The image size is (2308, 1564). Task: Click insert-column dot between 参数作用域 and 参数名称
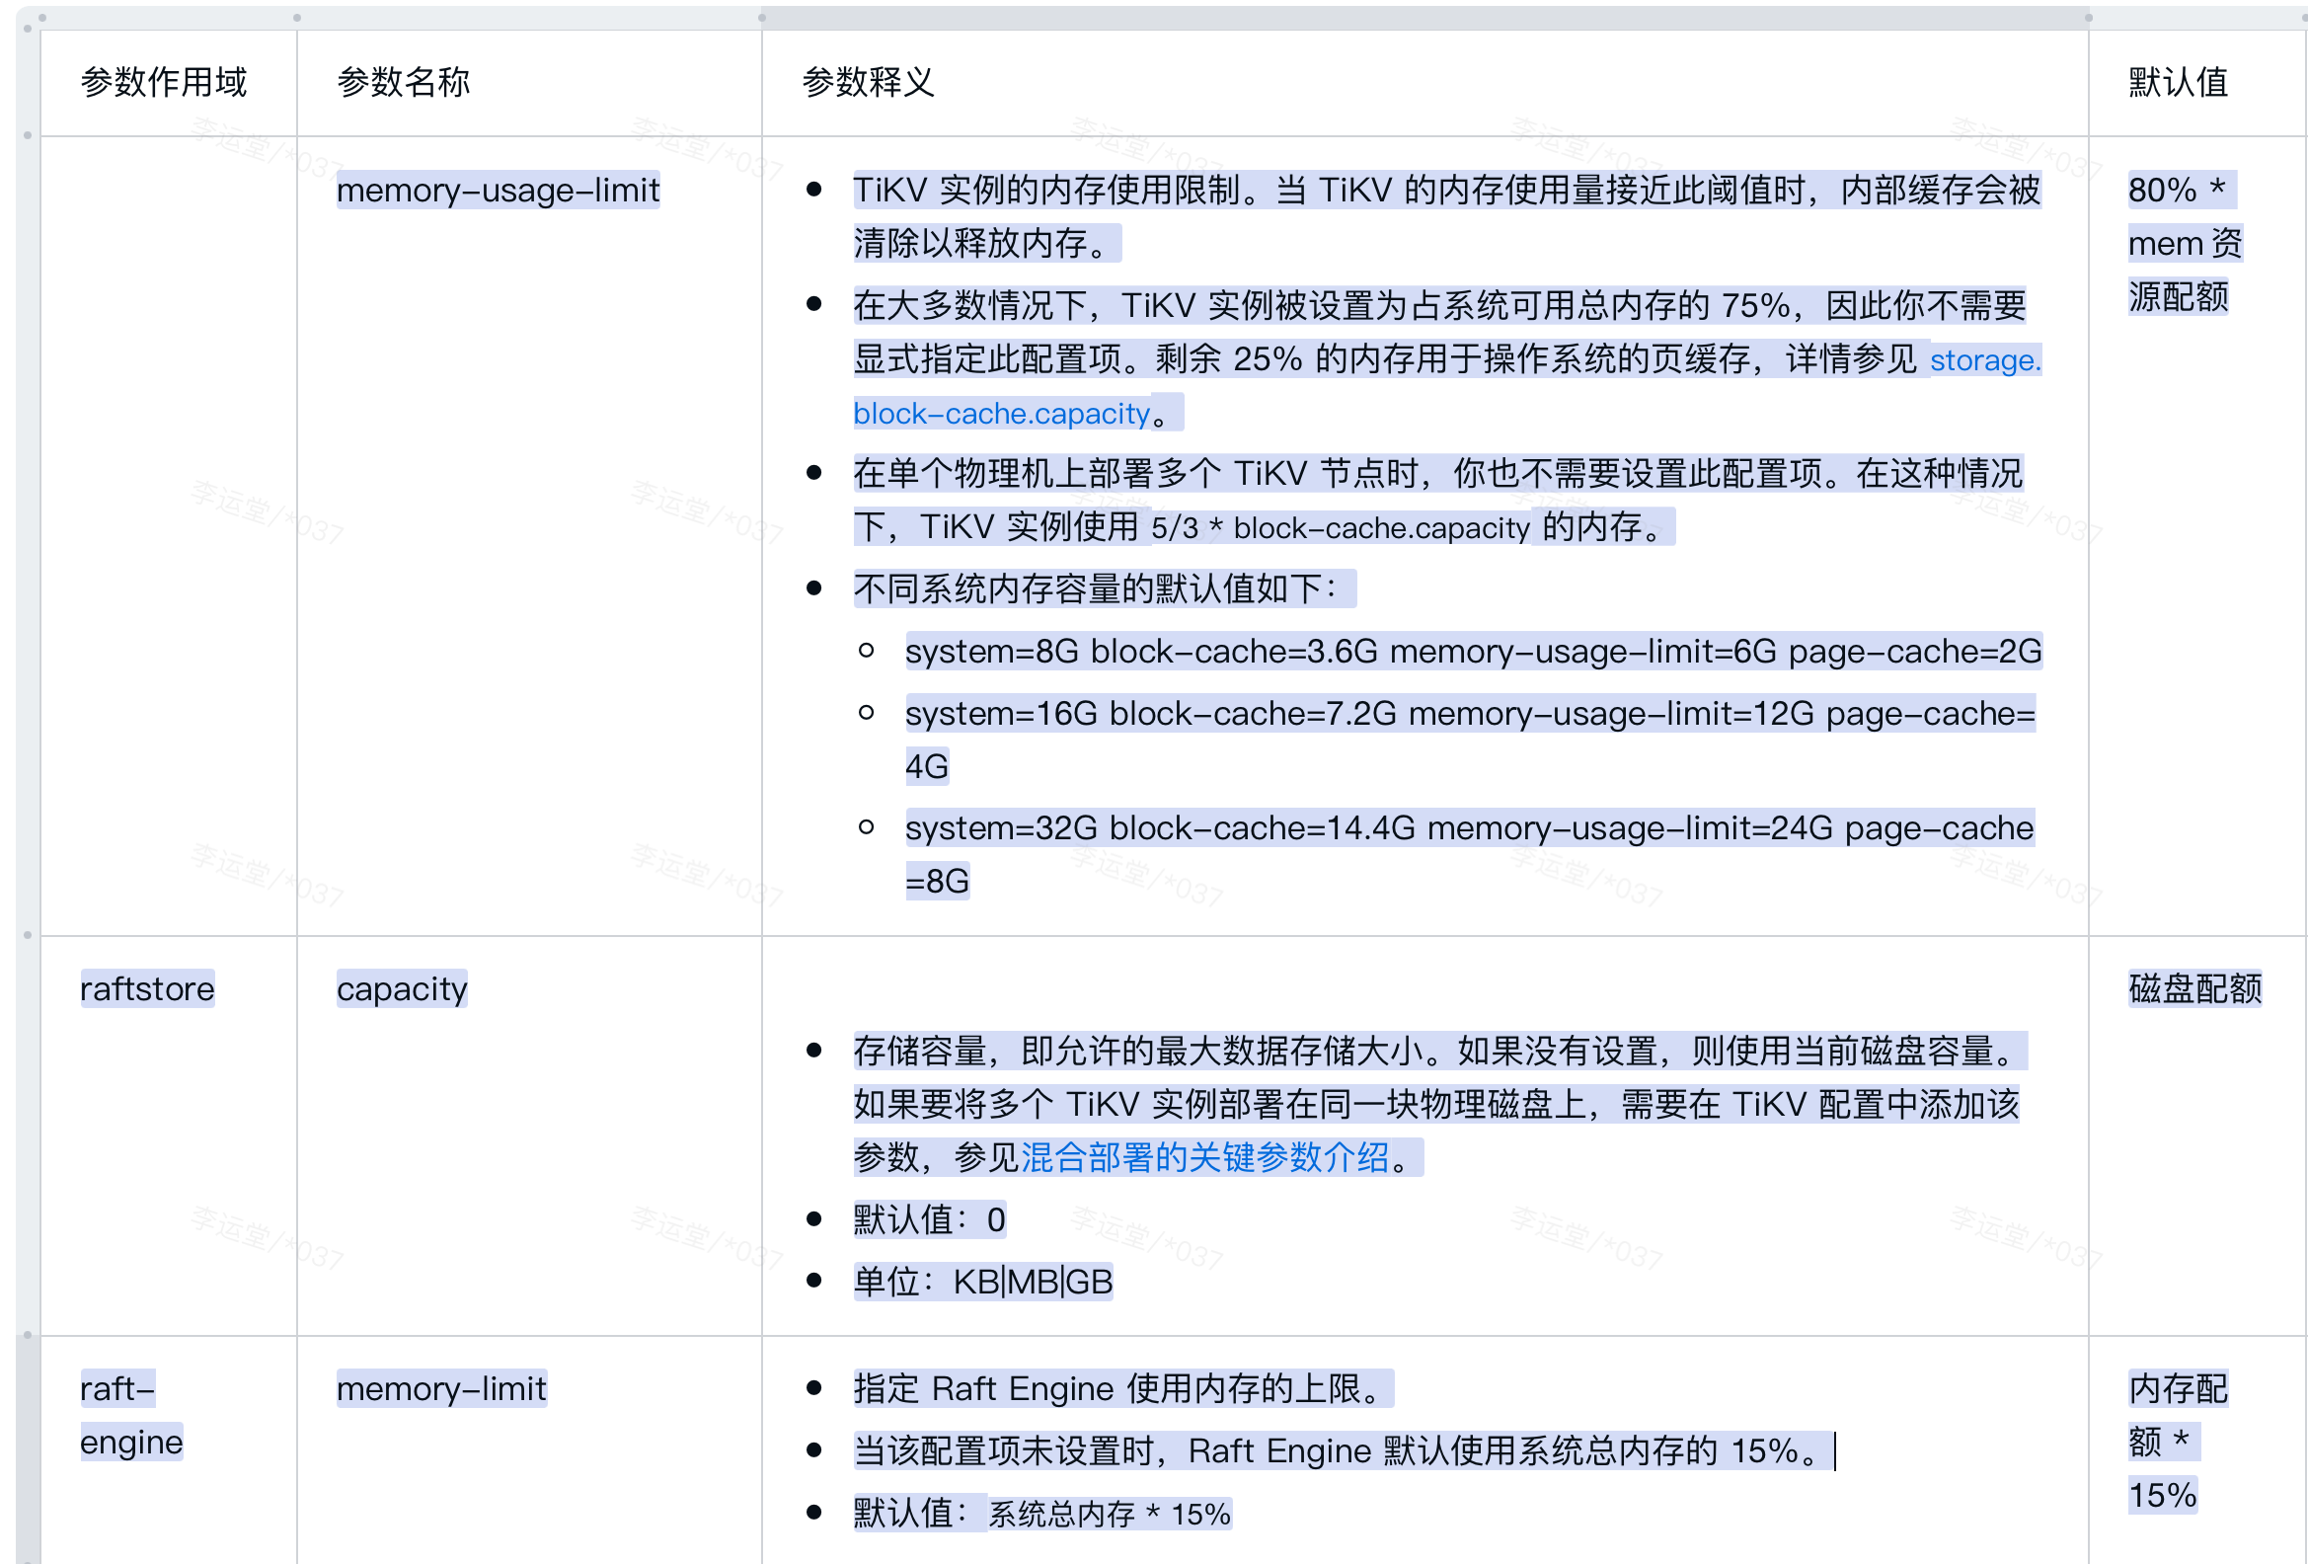point(297,18)
